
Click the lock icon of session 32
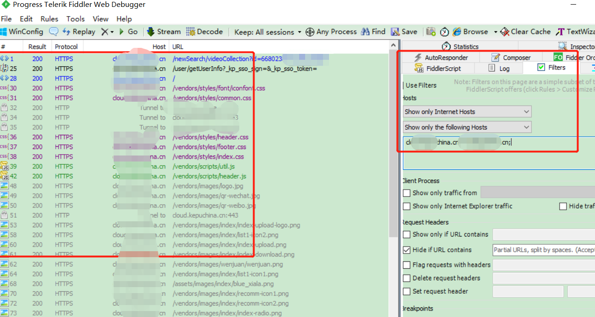pos(5,108)
